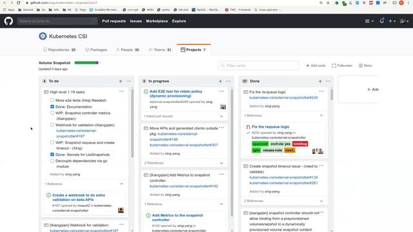Click the open issue icon on Add E2E test
The image size is (413, 232).
coord(146,92)
